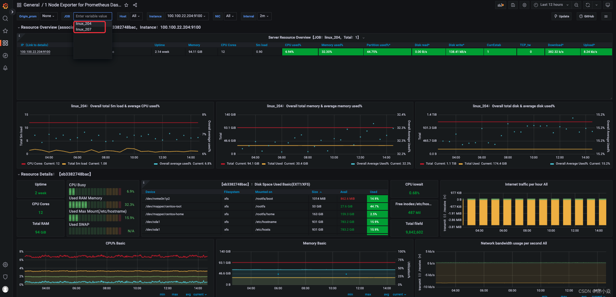This screenshot has height=297, width=616.
Task: Open the Explore compass icon
Action: coord(5,55)
